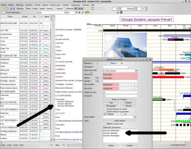
Task: Maximize the Edition d'une tâche dialog
Action: pyautogui.click(x=147, y=60)
